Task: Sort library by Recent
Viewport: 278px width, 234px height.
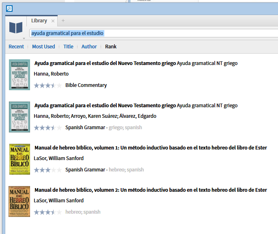Action: 16,47
